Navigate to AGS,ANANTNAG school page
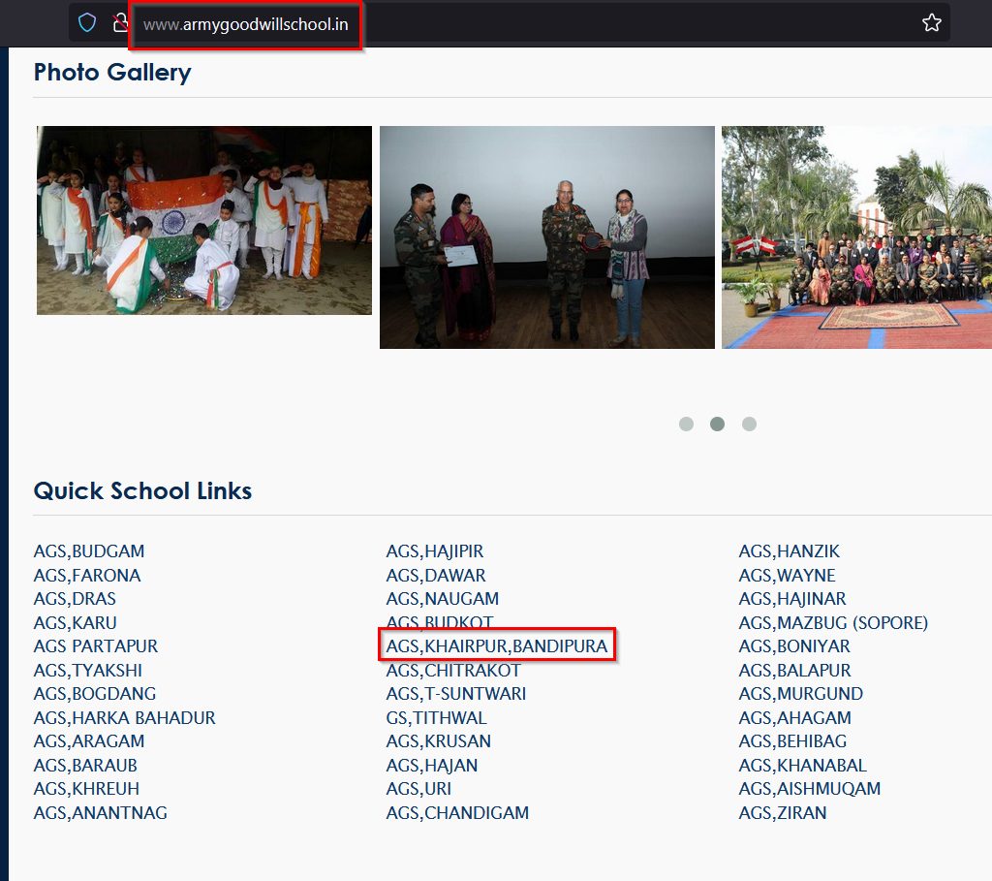 pos(100,813)
